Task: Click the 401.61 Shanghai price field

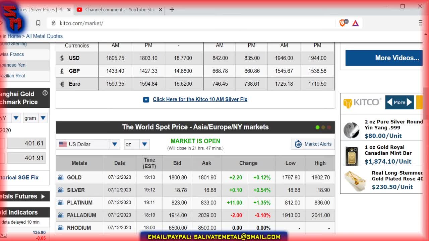Action: pyautogui.click(x=26, y=143)
